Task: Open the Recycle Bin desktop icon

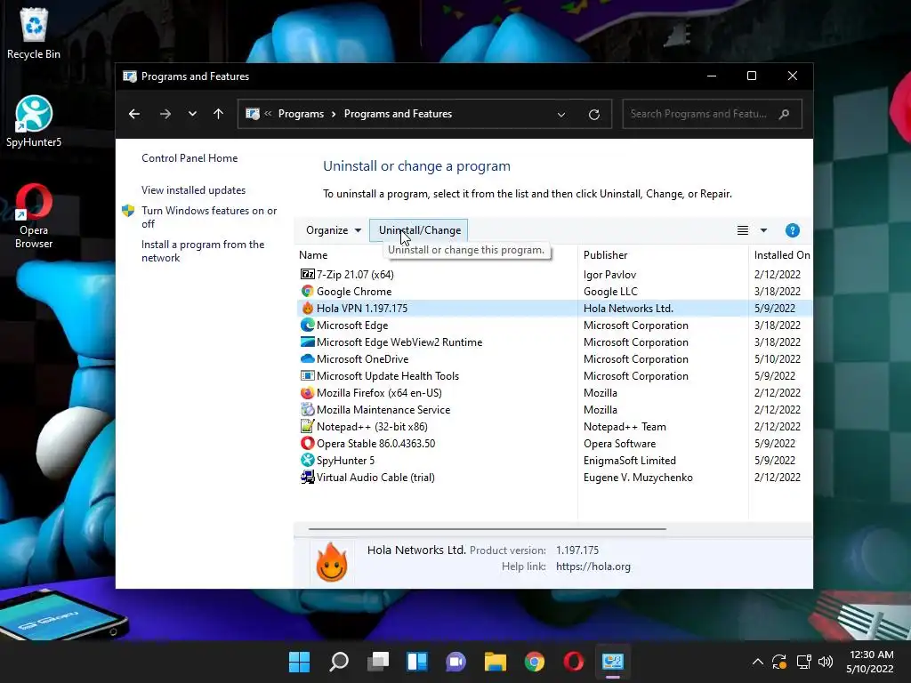Action: [x=34, y=34]
